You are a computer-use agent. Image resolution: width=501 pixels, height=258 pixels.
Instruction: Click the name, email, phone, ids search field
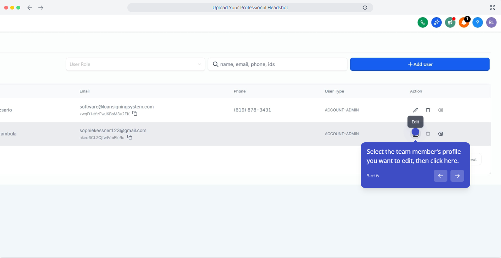[277, 64]
